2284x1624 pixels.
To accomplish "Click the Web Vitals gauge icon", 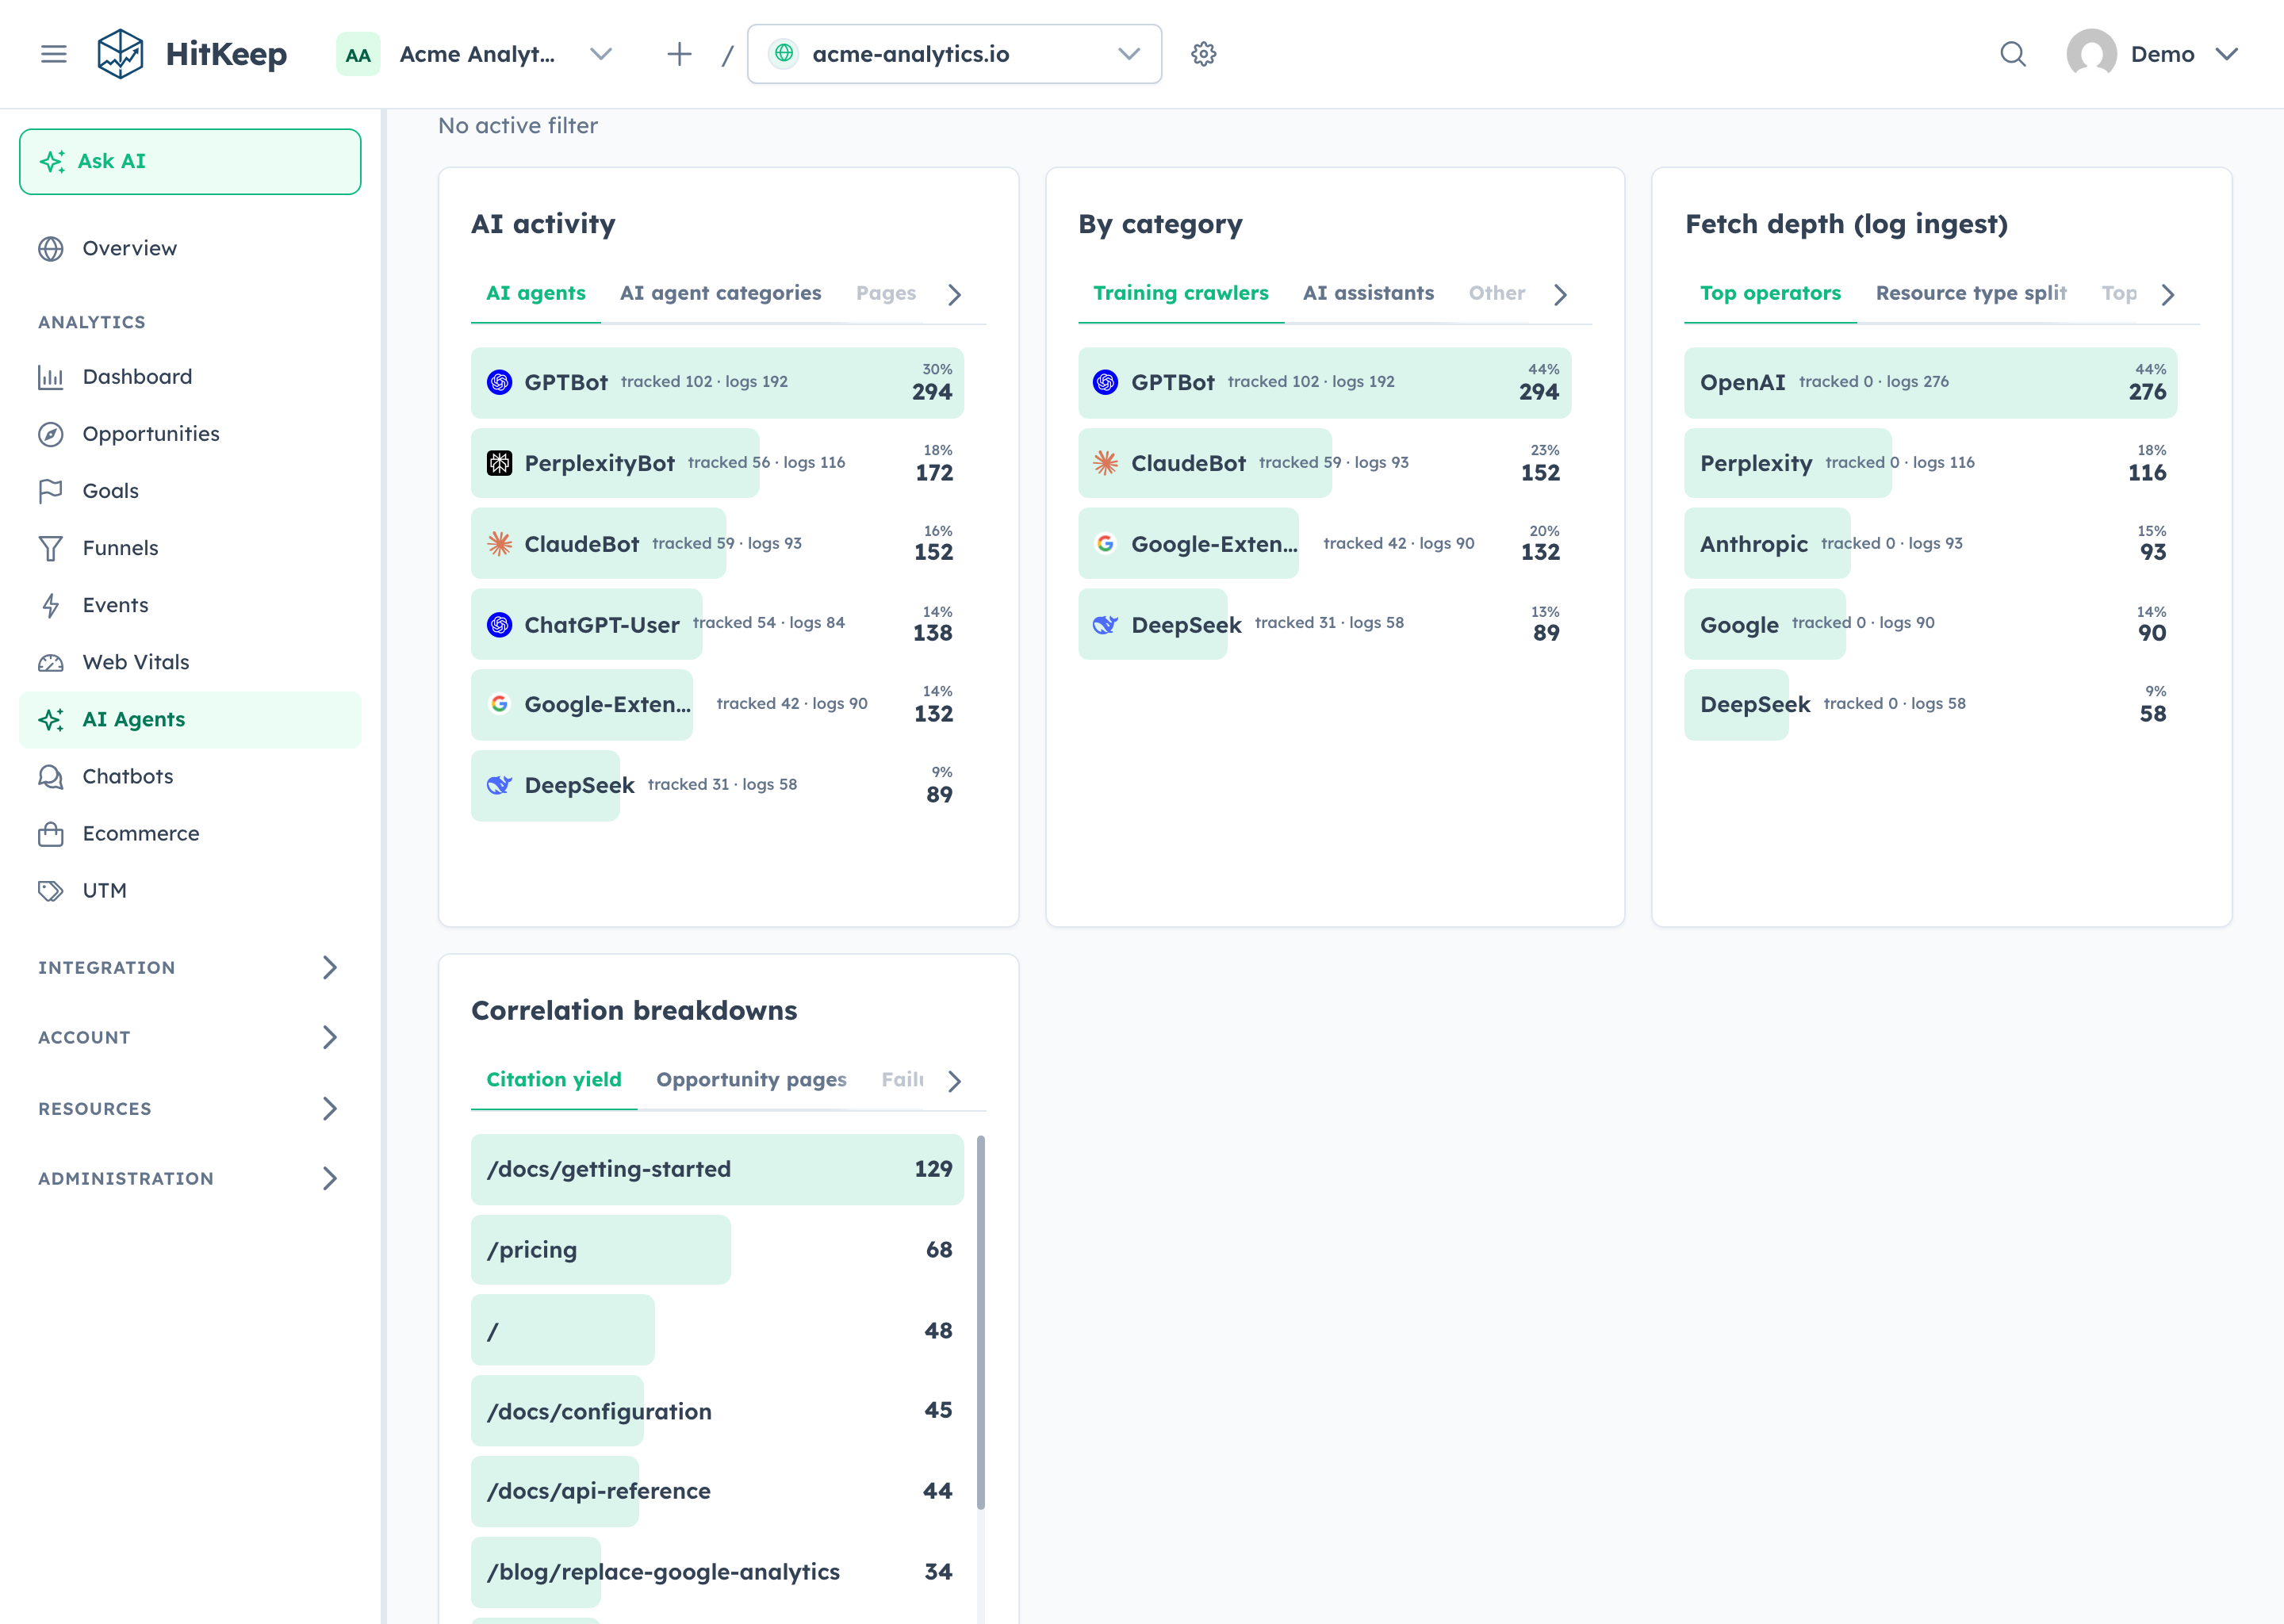I will click(x=51, y=662).
